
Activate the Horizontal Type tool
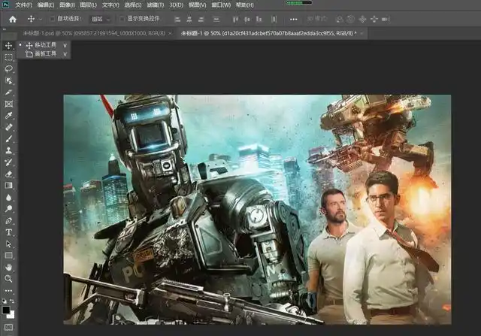(9, 232)
